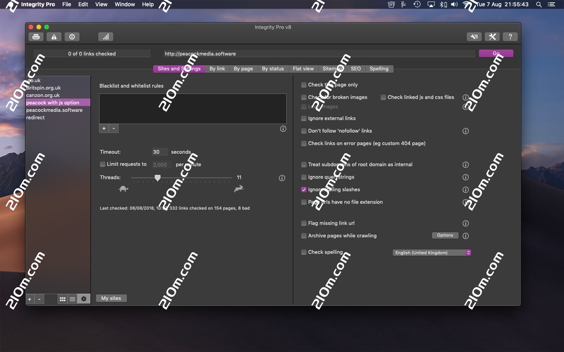
Task: Open Time Machine menu bar icon
Action: [417, 4]
